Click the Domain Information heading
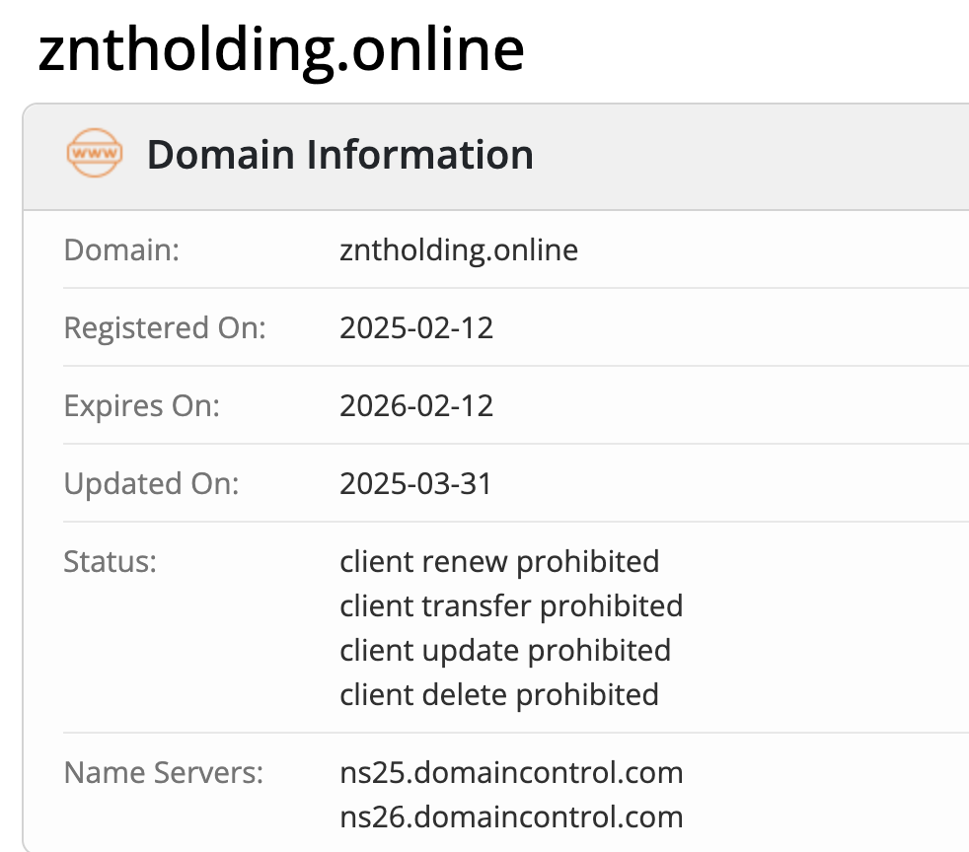The image size is (969, 852). coord(339,154)
